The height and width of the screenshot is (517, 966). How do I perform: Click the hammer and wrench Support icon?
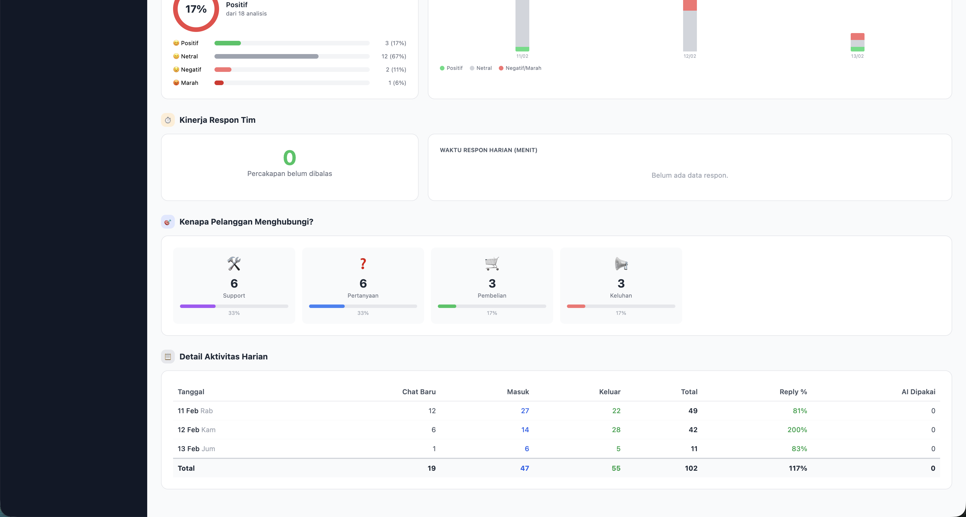pyautogui.click(x=234, y=264)
